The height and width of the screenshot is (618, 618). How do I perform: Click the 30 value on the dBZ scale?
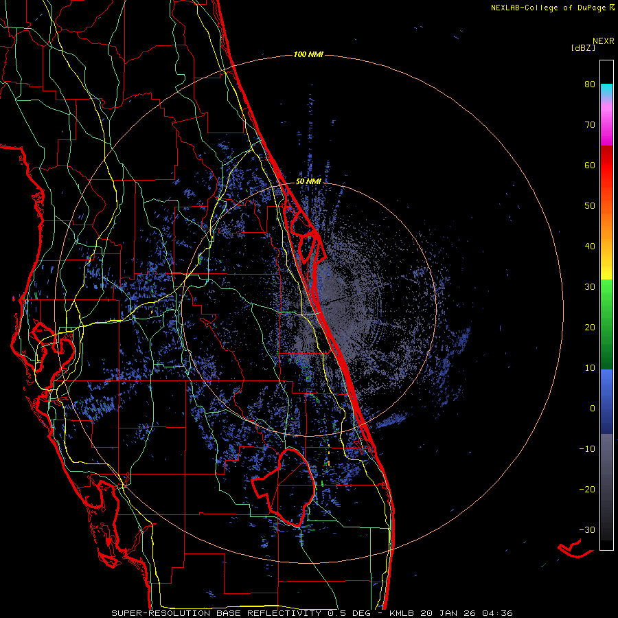point(590,287)
